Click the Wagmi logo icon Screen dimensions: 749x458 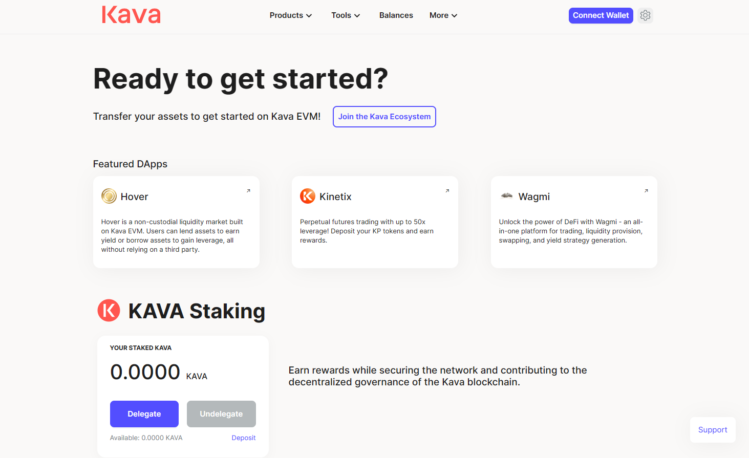[x=507, y=196]
